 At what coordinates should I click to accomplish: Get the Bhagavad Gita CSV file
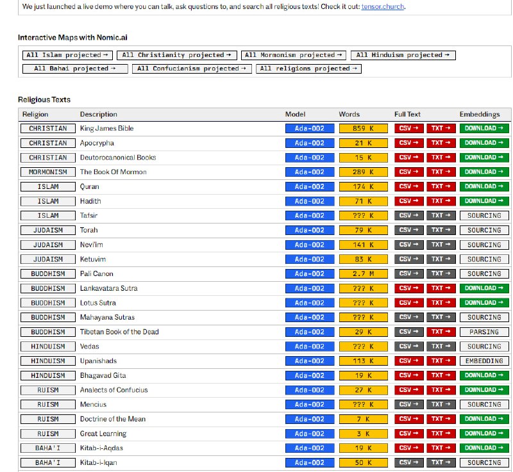pos(408,375)
